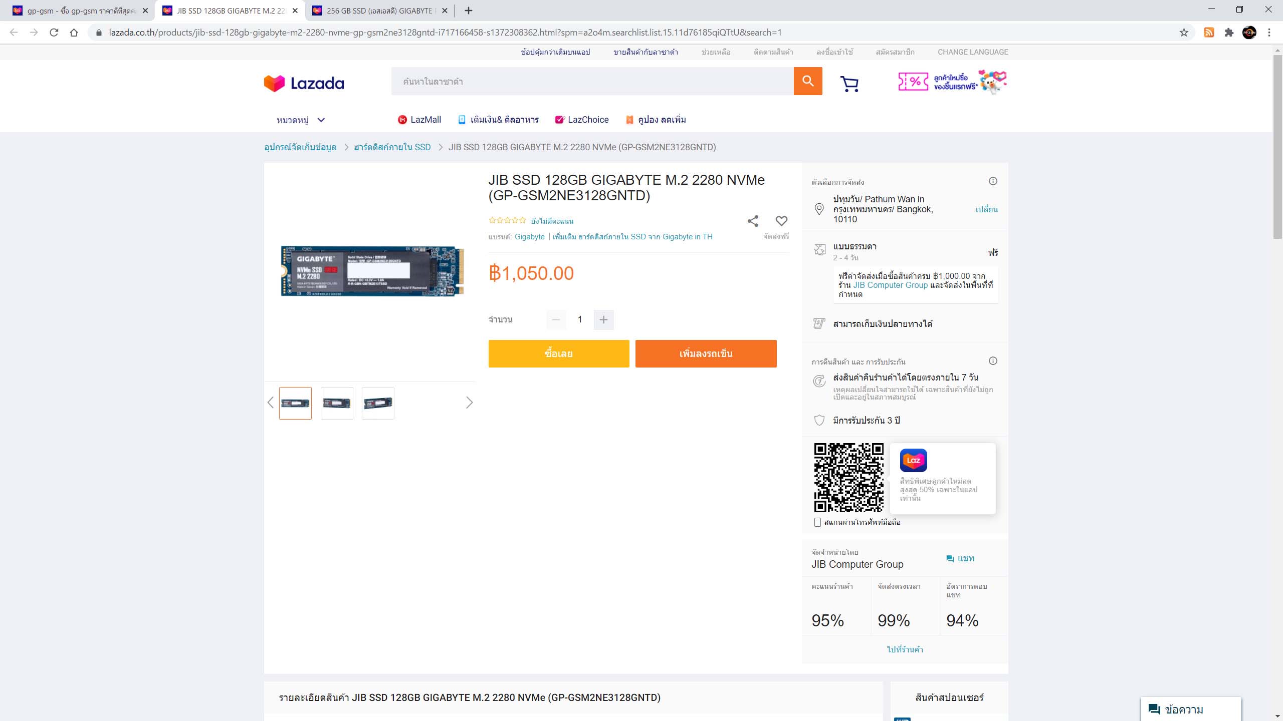Open Chrome three-dot menu

pos(1269,33)
